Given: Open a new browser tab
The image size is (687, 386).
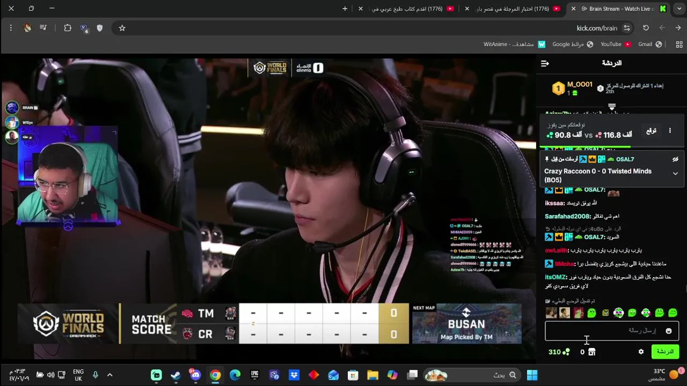Looking at the screenshot, I should 345,9.
